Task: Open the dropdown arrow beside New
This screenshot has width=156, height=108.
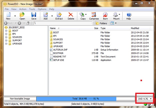Action: [x=15, y=16]
